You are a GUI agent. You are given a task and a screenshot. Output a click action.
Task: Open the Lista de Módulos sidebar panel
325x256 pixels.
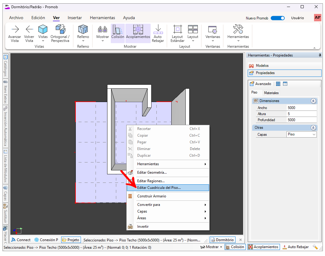[x=5, y=166]
